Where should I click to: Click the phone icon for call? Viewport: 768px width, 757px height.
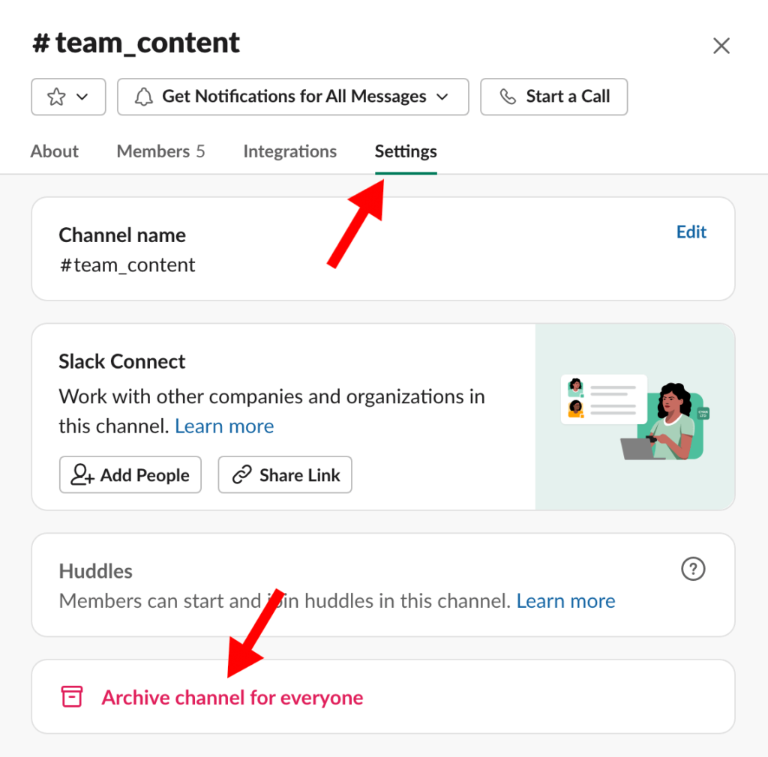coord(508,97)
